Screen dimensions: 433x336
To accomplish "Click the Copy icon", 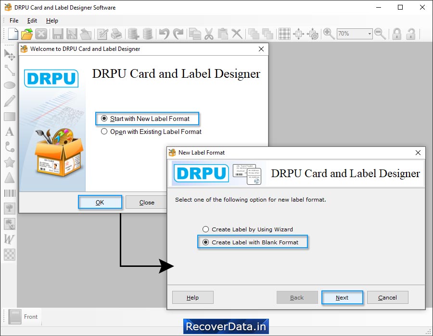I will tap(195, 34).
